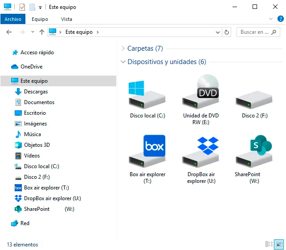Image resolution: width=286 pixels, height=250 pixels.
Task: Click the refresh icon next to address bar
Action: click(227, 32)
